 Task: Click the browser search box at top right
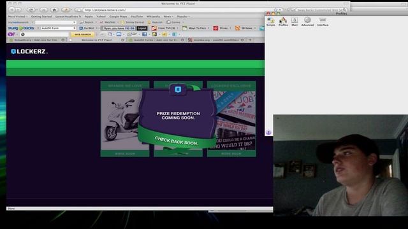(x=321, y=10)
